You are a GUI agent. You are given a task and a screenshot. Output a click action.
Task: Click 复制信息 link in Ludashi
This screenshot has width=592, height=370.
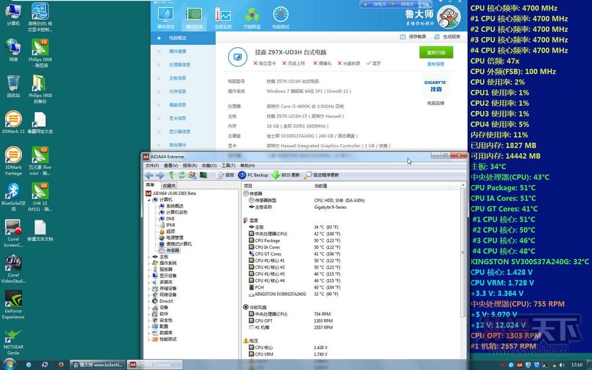click(x=436, y=64)
